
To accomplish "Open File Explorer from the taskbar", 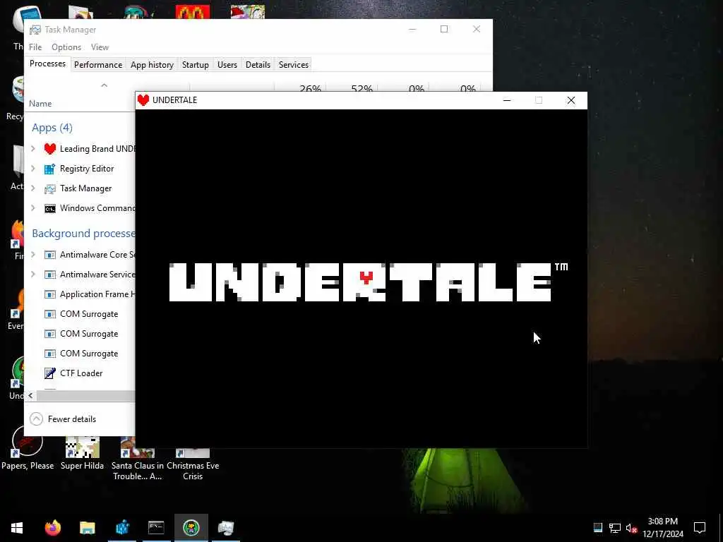I will coord(87,528).
